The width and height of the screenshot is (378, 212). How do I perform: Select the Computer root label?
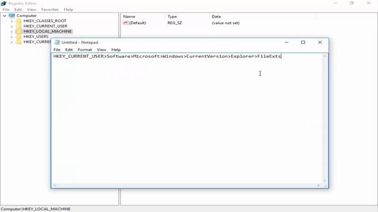point(27,16)
